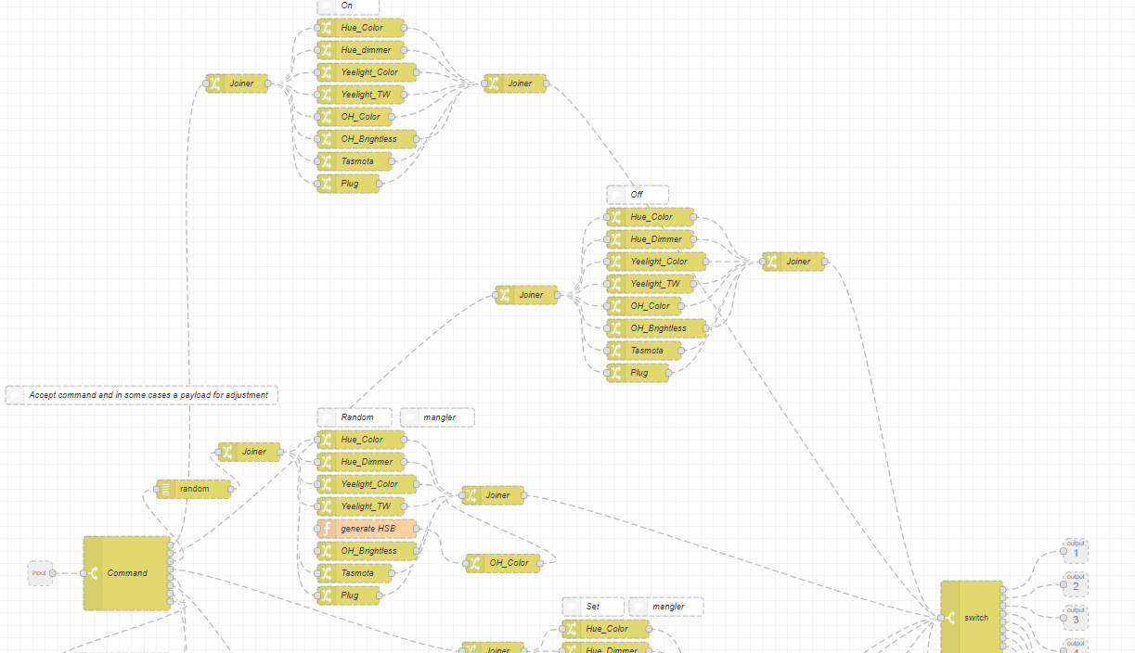
Task: Click the change icon on Joiner feeding Random group
Action: point(226,452)
